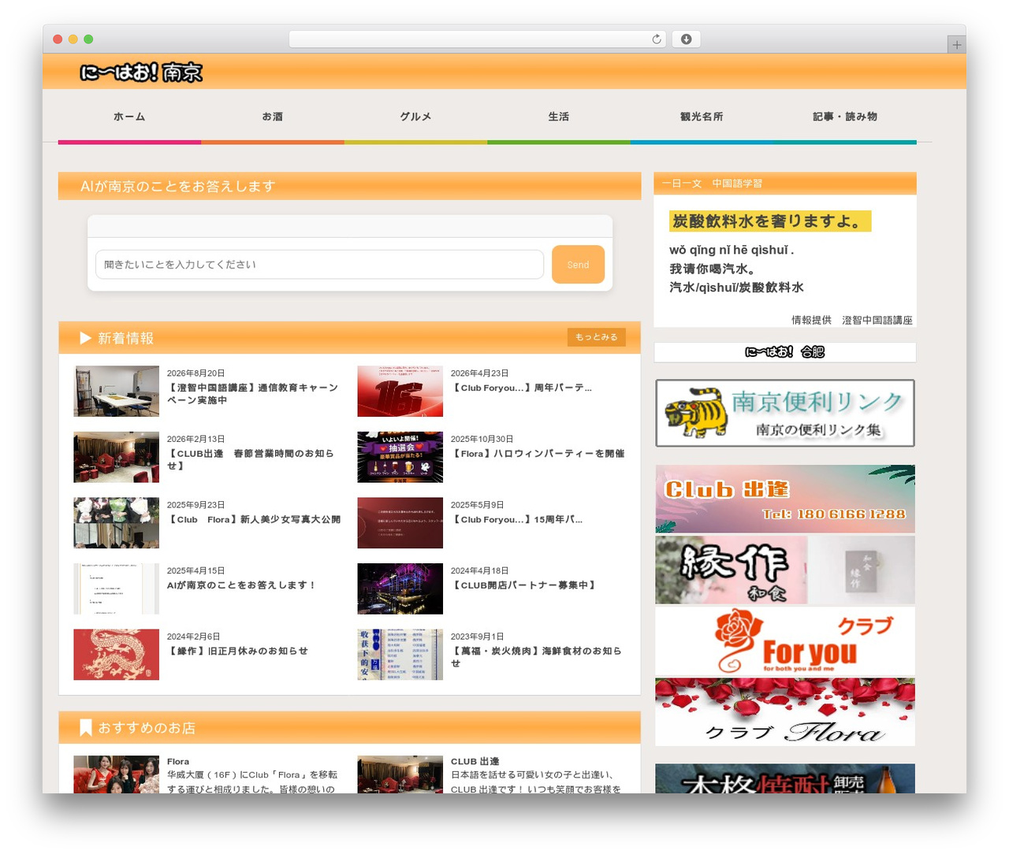Open the browser downloads icon
The image size is (1009, 854).
pyautogui.click(x=686, y=39)
